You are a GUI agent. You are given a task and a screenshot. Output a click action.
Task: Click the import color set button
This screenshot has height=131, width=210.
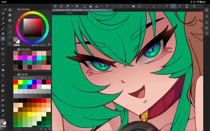(49, 78)
